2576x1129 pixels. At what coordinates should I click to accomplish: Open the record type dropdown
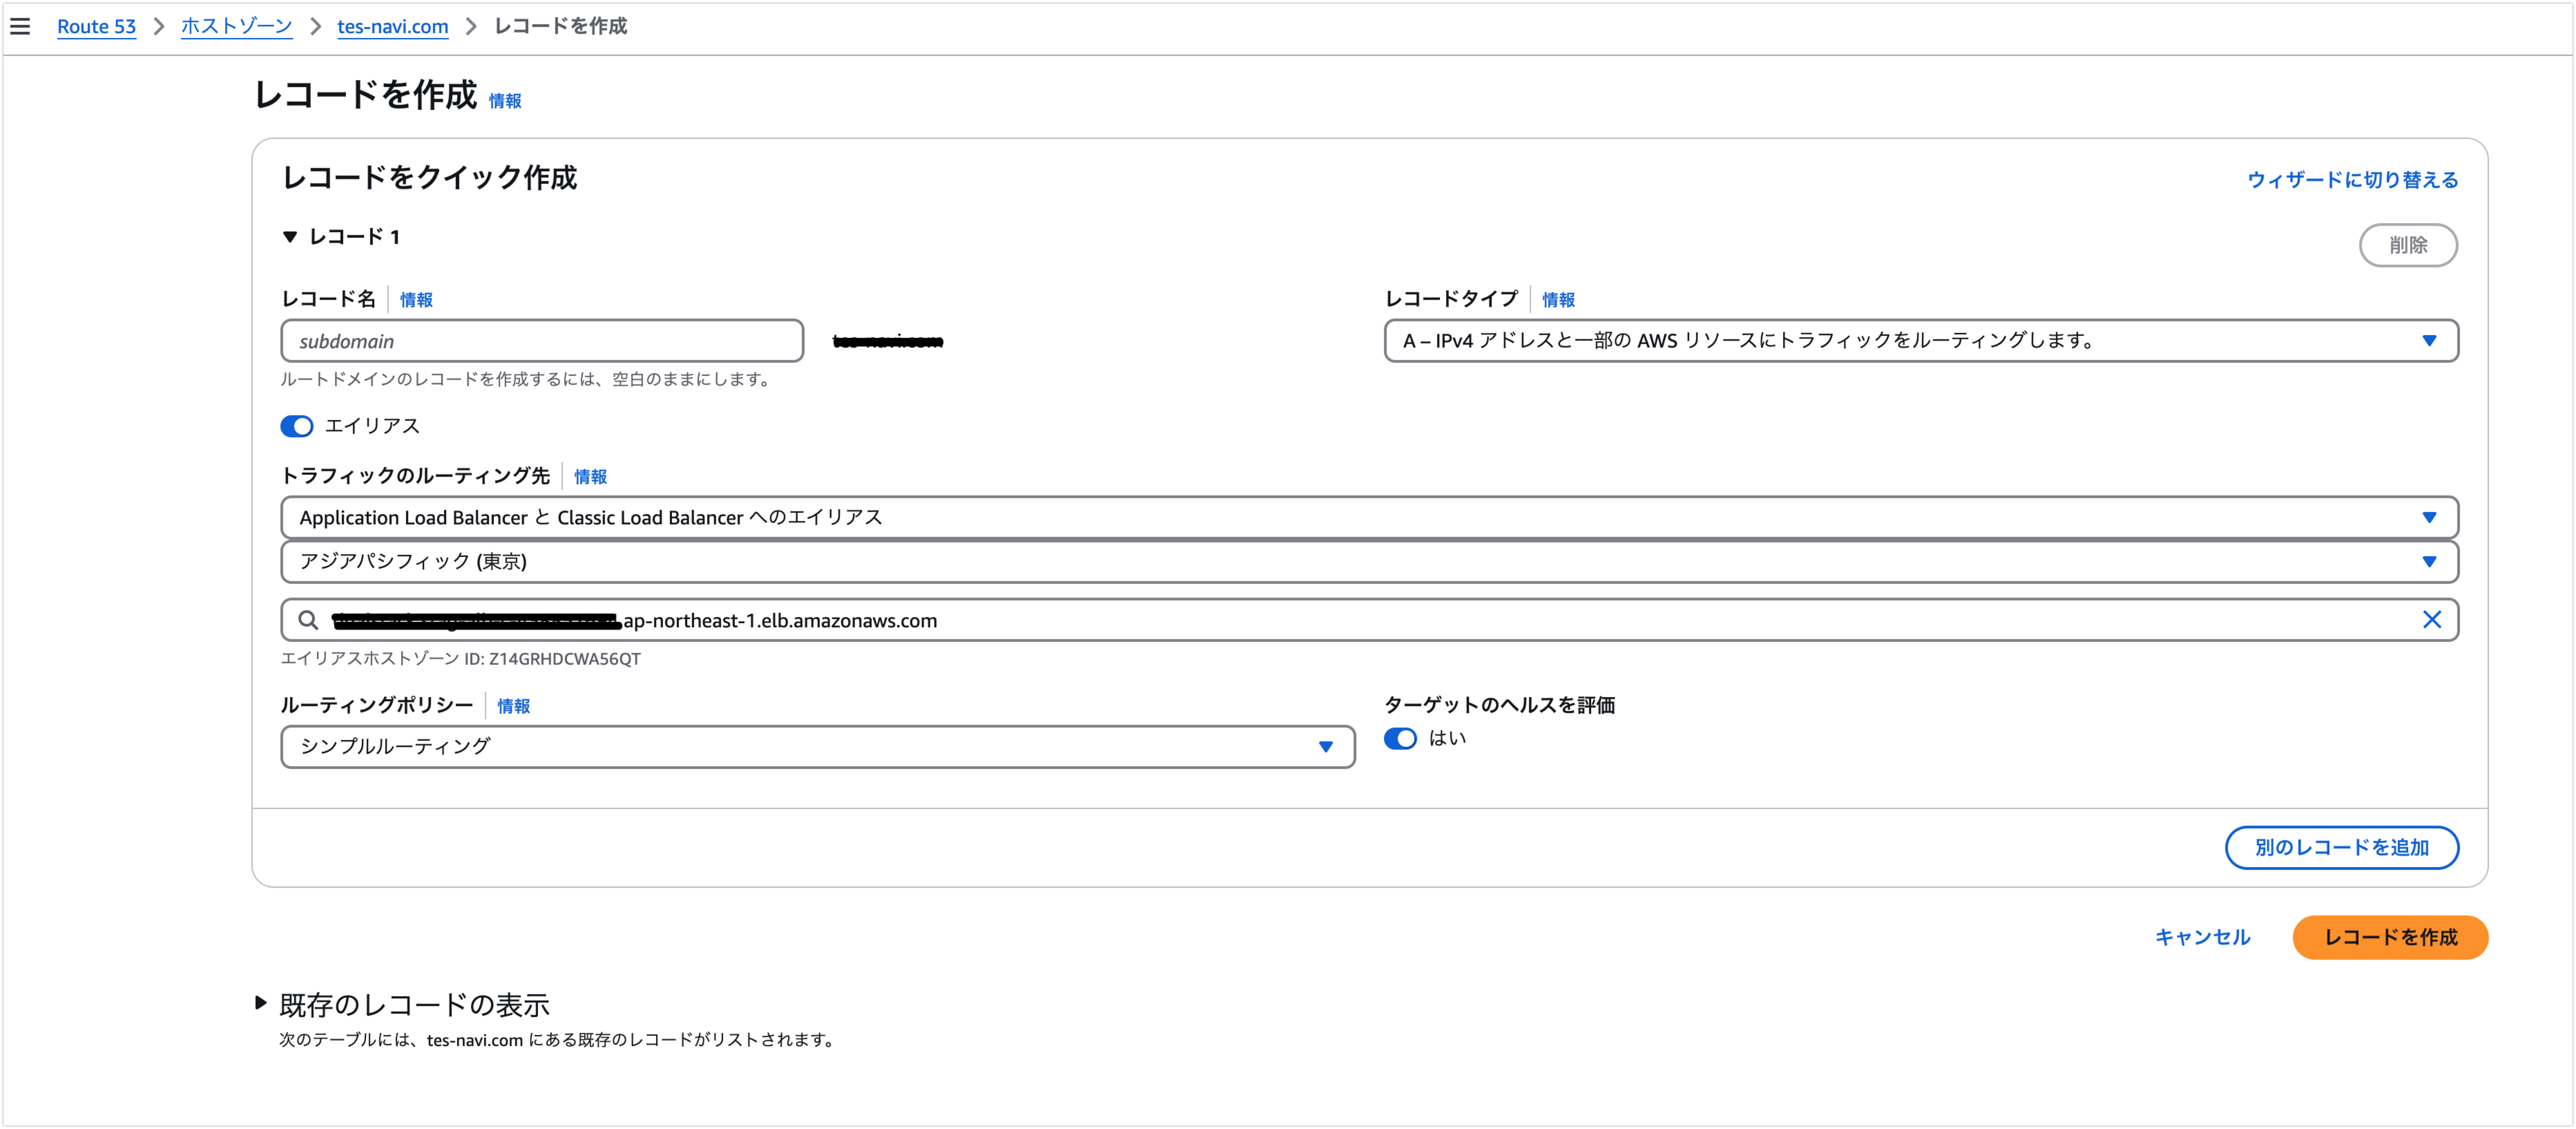pos(1921,341)
